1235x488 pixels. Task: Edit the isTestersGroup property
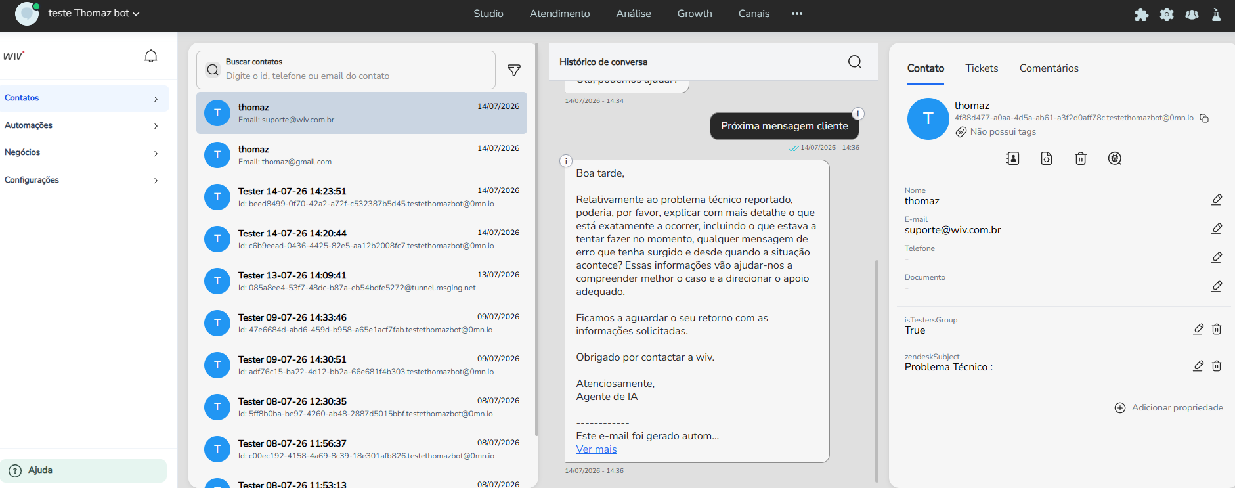(x=1198, y=329)
